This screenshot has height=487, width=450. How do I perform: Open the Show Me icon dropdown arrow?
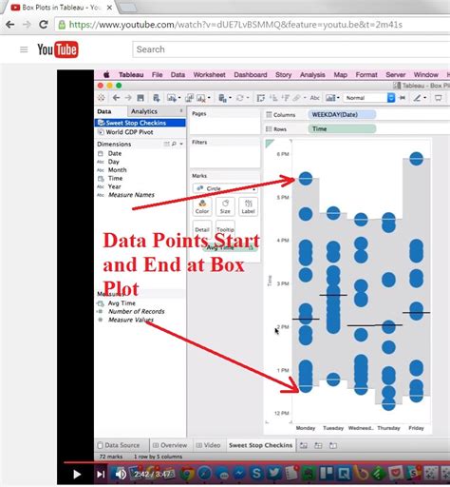pyautogui.click(x=338, y=98)
